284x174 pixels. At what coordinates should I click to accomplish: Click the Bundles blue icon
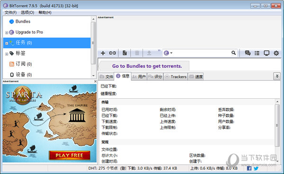11,22
